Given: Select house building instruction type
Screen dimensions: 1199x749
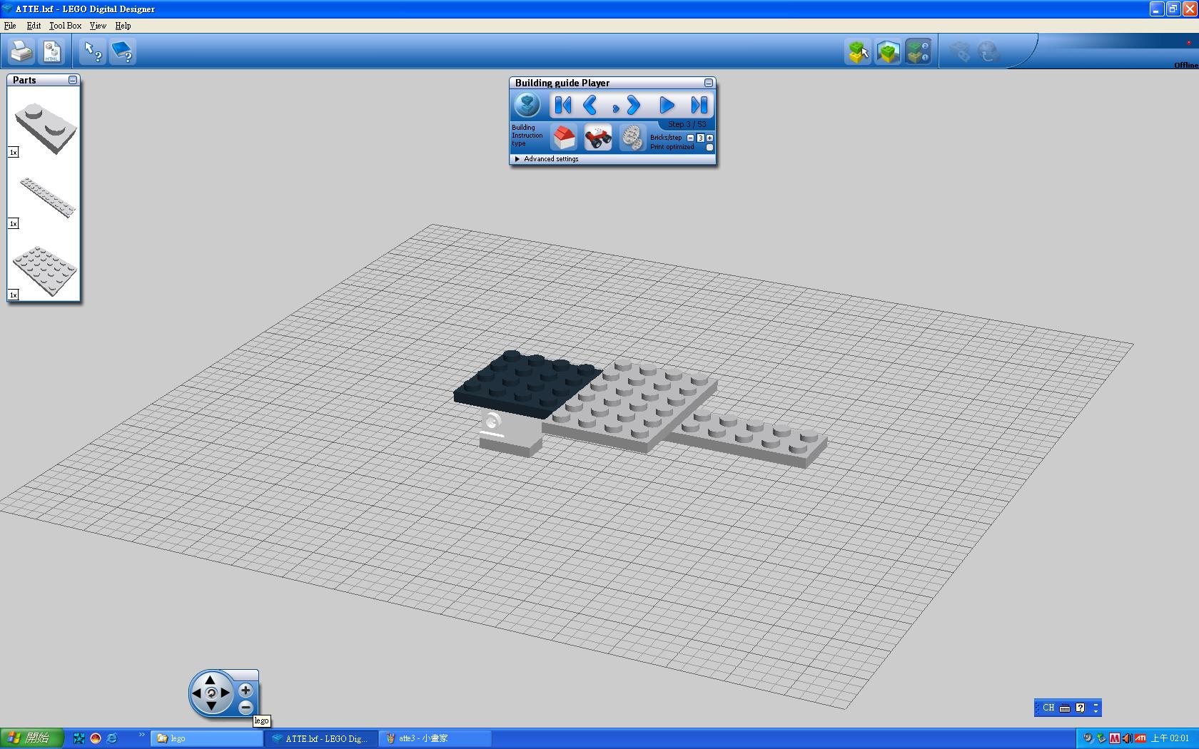Looking at the screenshot, I should click(564, 137).
